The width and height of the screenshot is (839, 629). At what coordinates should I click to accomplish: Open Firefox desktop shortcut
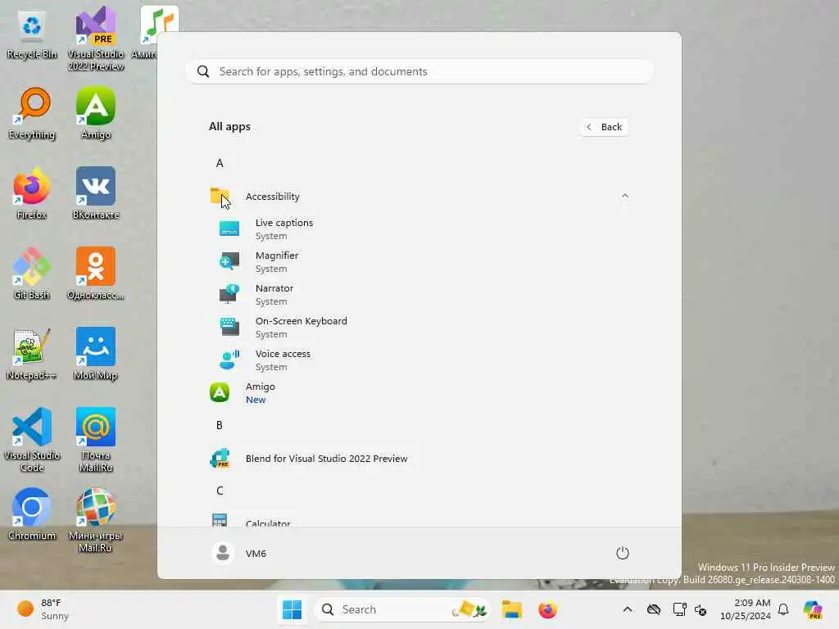tap(32, 193)
